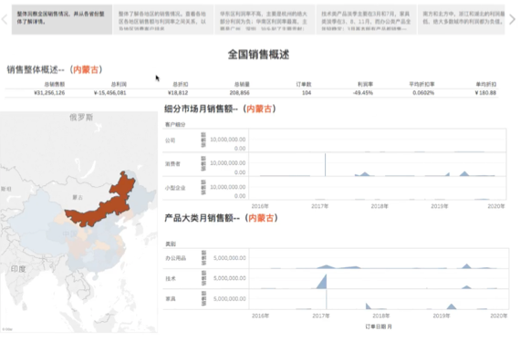The image size is (520, 342).
Task: Click the 印度 label on the map
Action: coord(18,269)
